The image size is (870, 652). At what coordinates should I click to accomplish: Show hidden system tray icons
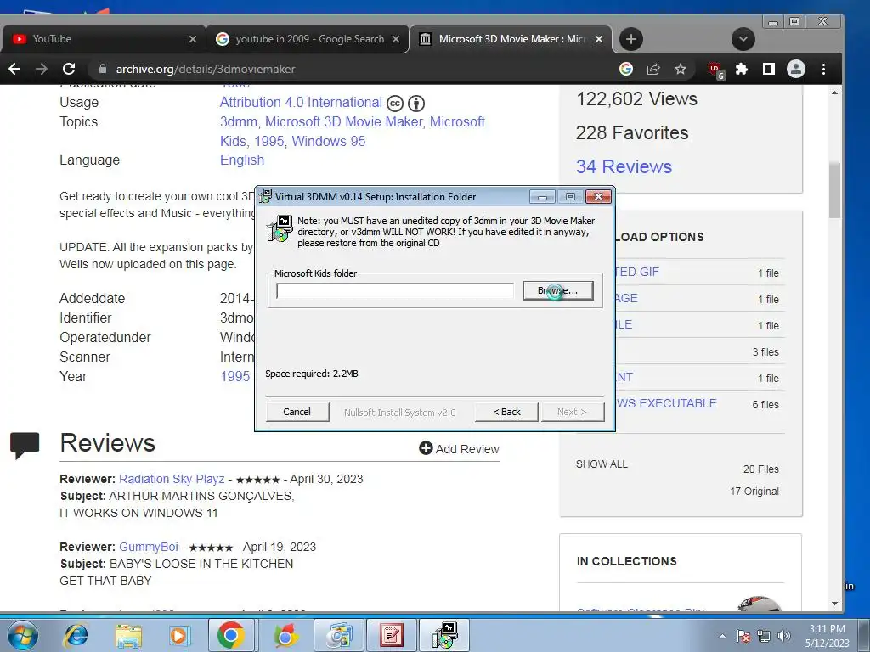[722, 636]
